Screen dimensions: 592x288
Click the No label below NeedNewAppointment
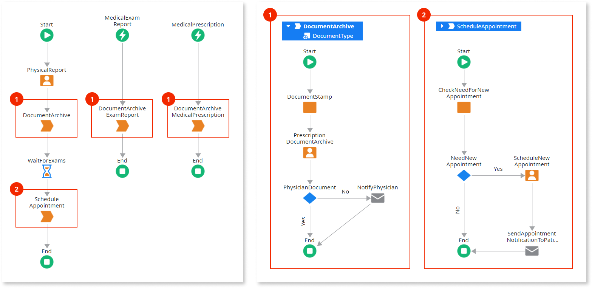pos(458,210)
